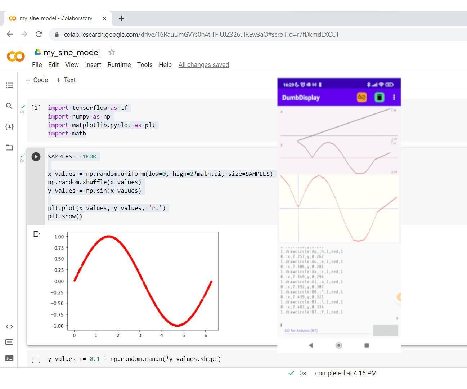Screen dimensions: 467x389
Task: Open revision history via All changes saved
Action: click(x=203, y=65)
